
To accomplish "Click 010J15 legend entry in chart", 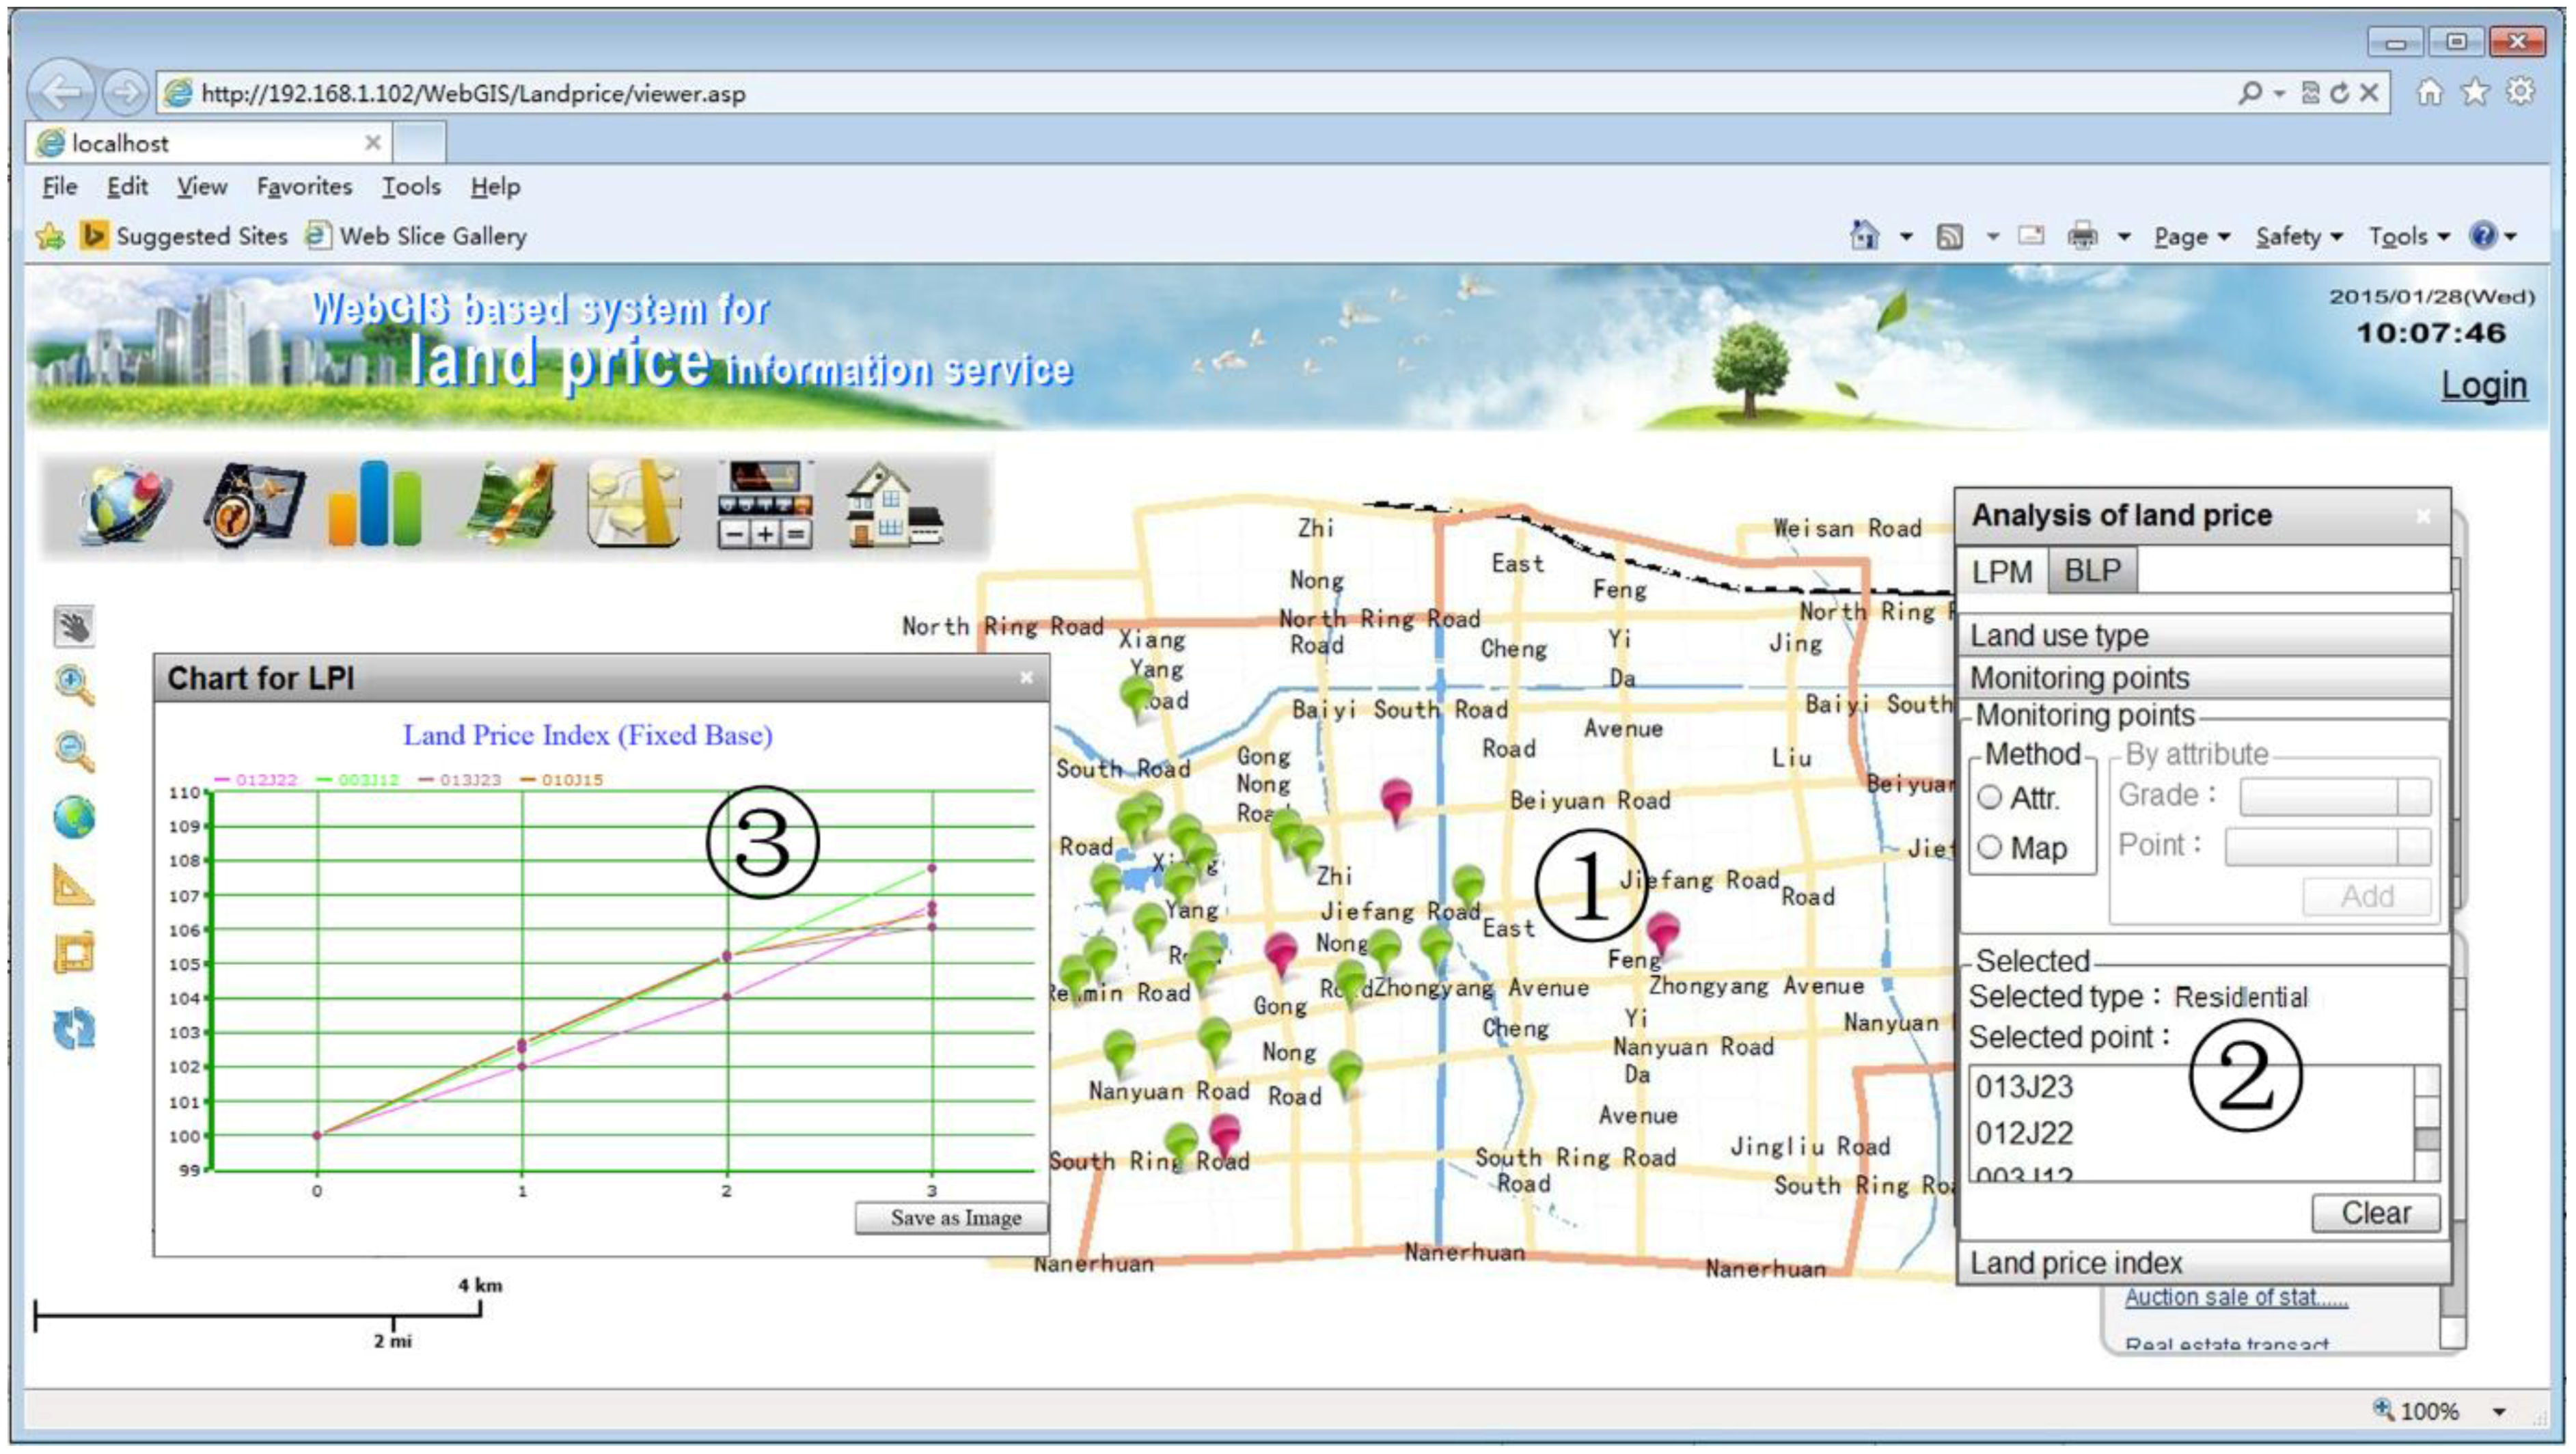I will click(562, 780).
